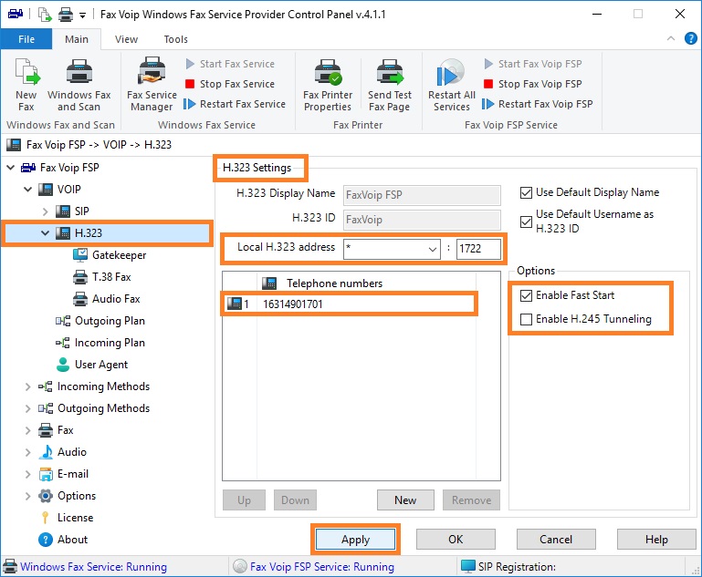Start Fax Voip FSP service

click(x=533, y=64)
